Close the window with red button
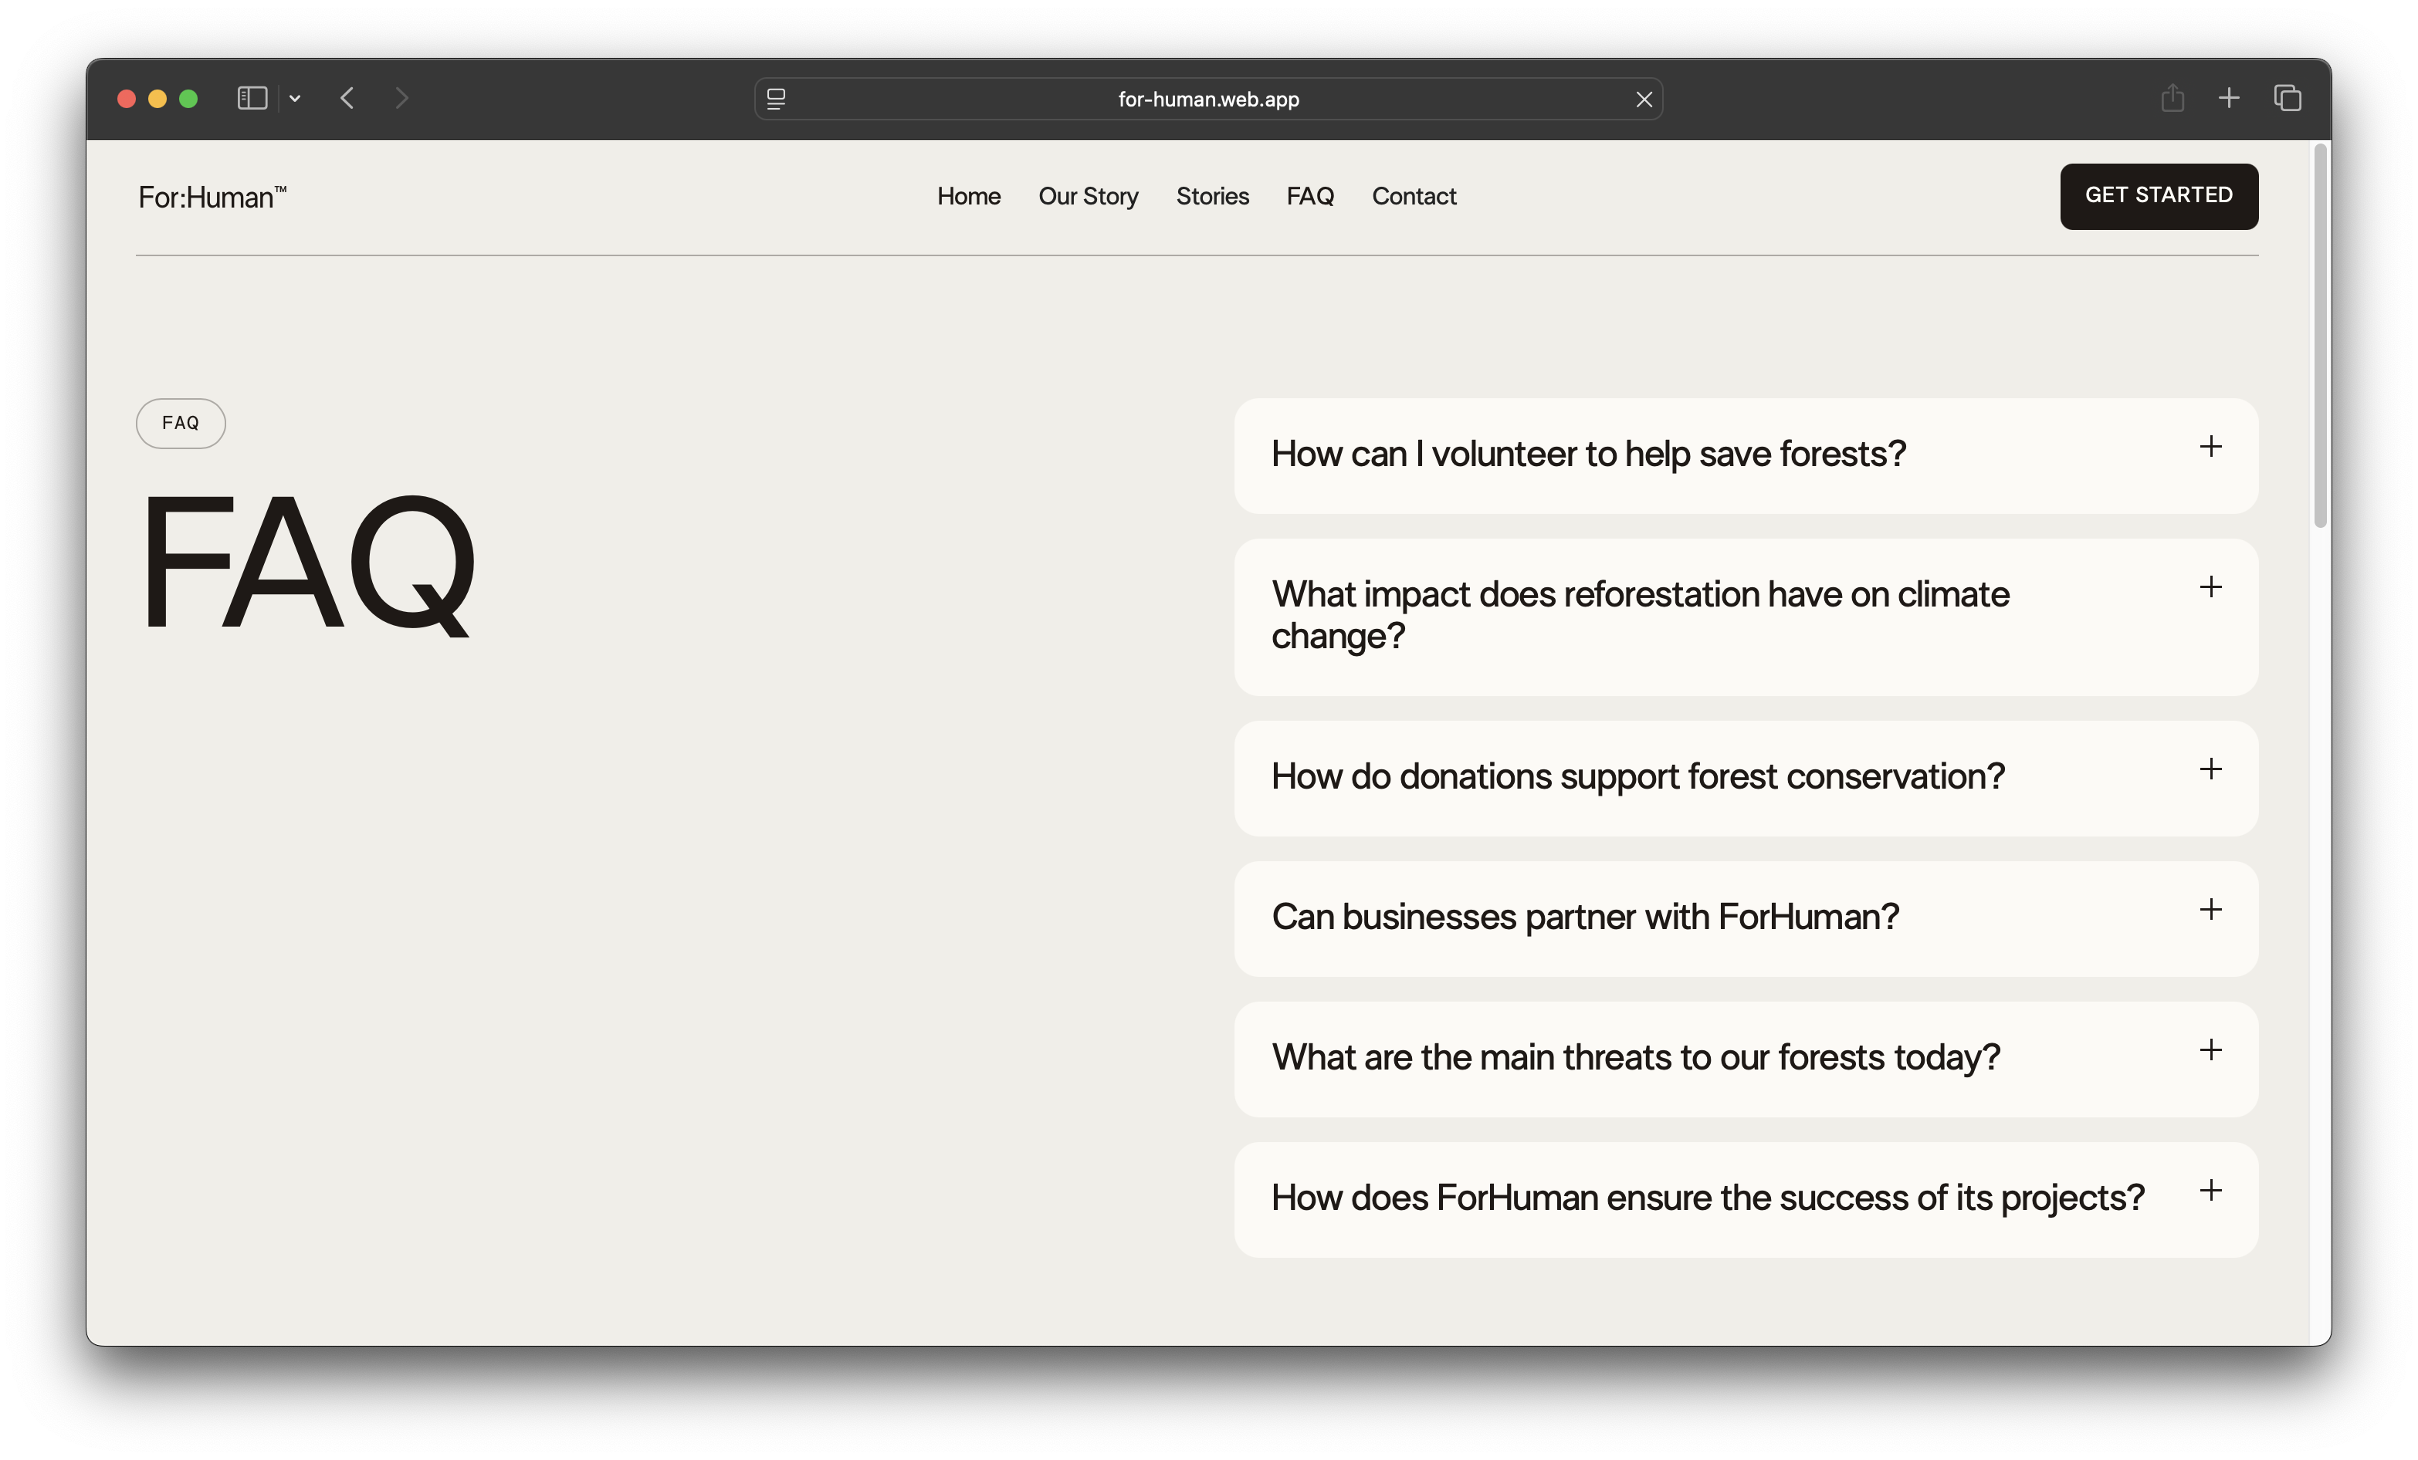This screenshot has height=1460, width=2418. click(127, 98)
